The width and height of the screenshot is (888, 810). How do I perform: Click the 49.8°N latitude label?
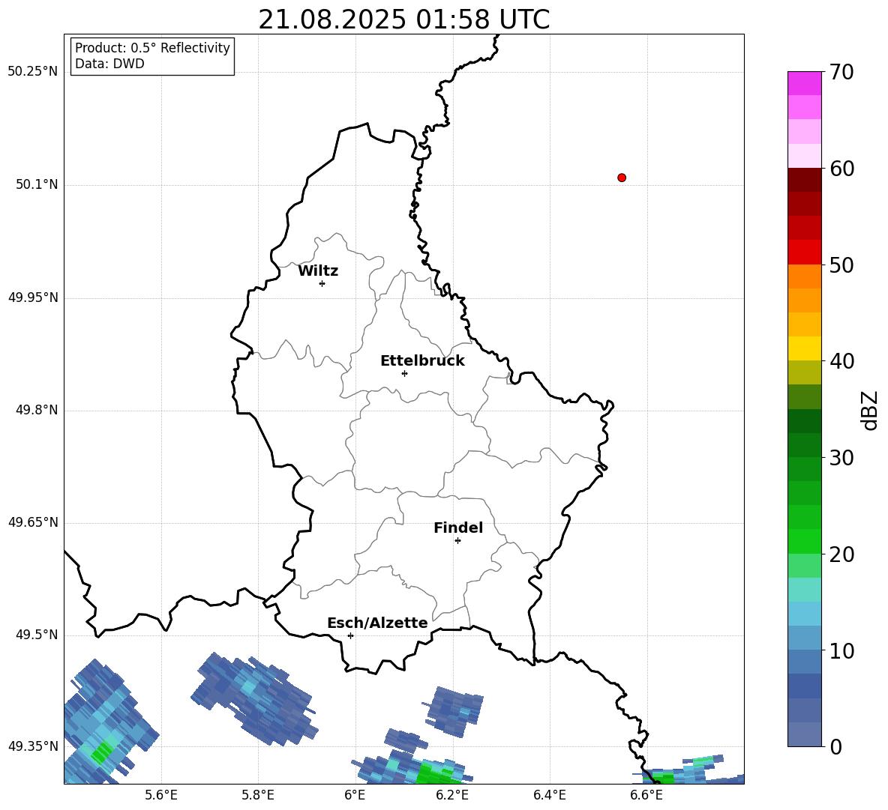pyautogui.click(x=37, y=410)
